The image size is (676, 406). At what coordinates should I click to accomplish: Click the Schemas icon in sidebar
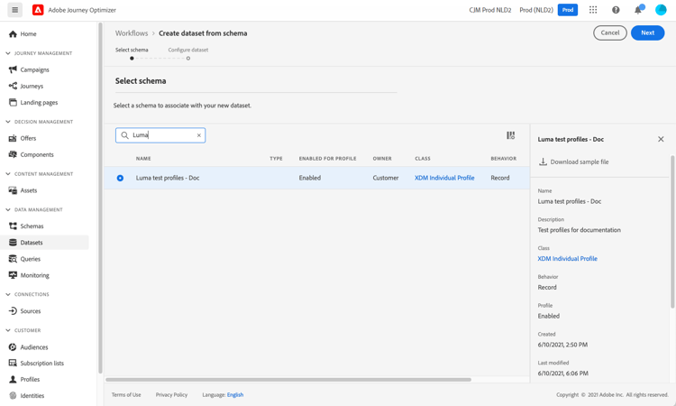(x=13, y=226)
